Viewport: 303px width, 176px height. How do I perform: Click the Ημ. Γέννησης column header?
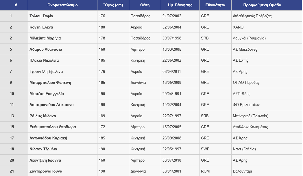180,5
